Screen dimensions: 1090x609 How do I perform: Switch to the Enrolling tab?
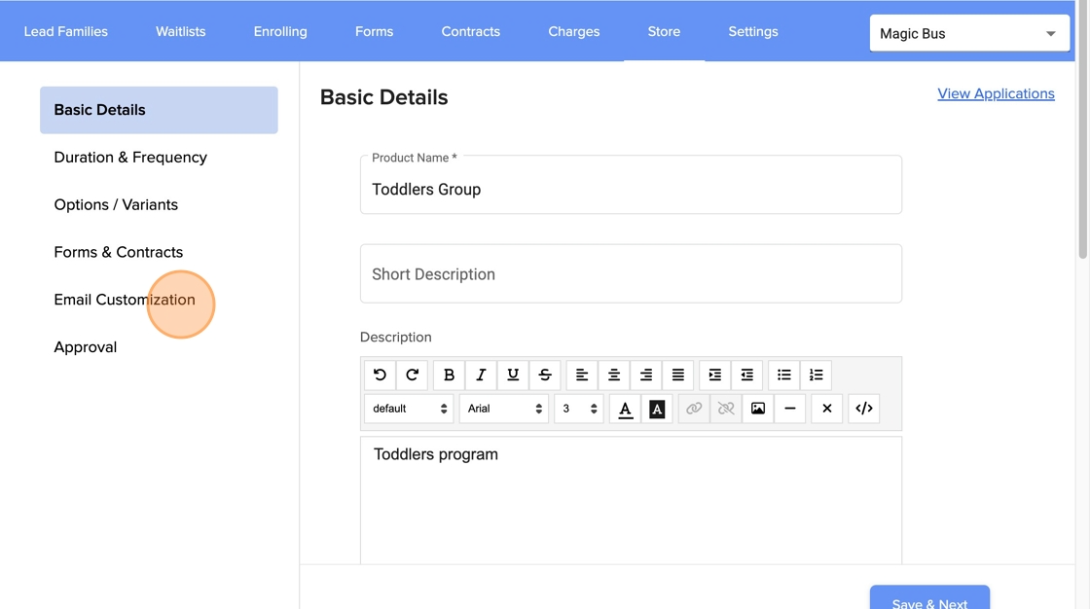280,31
